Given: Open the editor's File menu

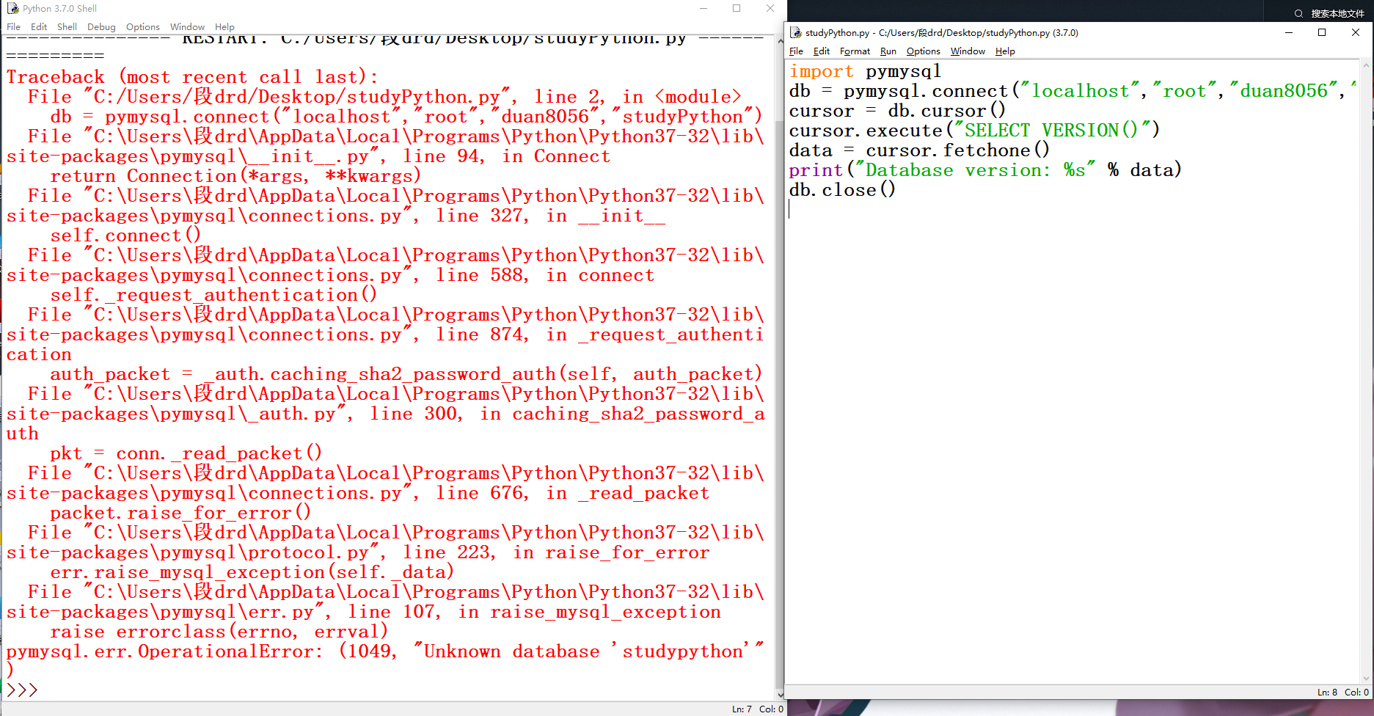Looking at the screenshot, I should tap(796, 51).
